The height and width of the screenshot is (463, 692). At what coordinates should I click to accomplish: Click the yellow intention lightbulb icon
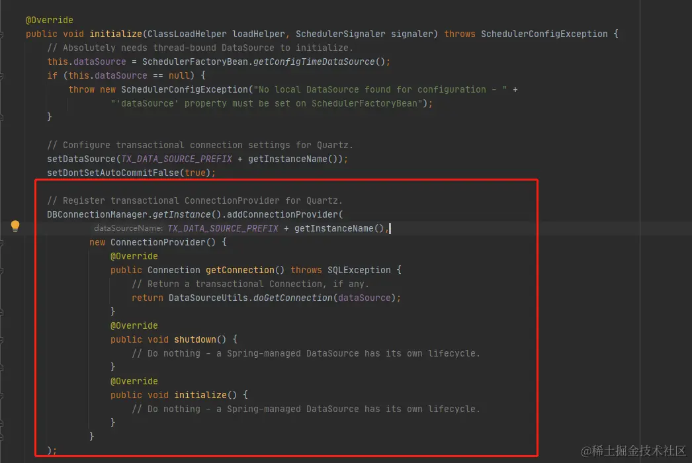point(15,226)
